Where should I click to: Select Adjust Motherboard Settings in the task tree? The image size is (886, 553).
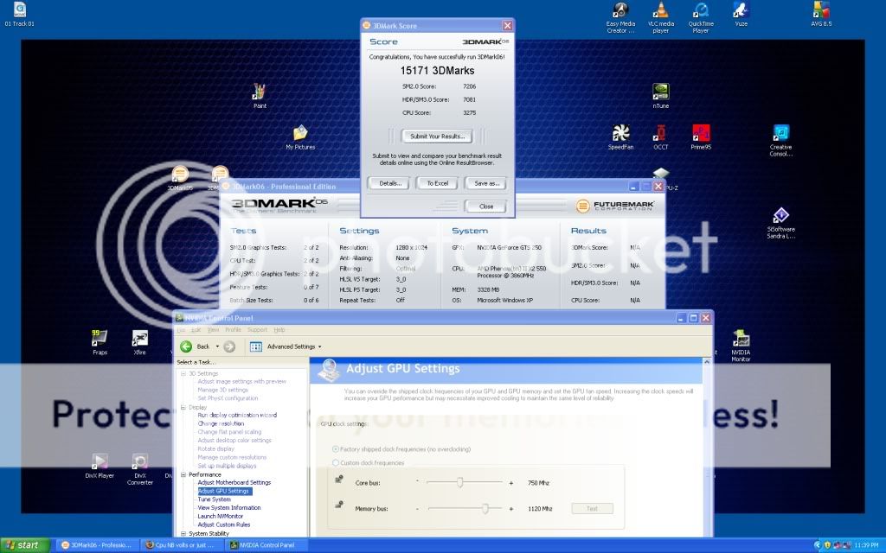[x=234, y=482]
